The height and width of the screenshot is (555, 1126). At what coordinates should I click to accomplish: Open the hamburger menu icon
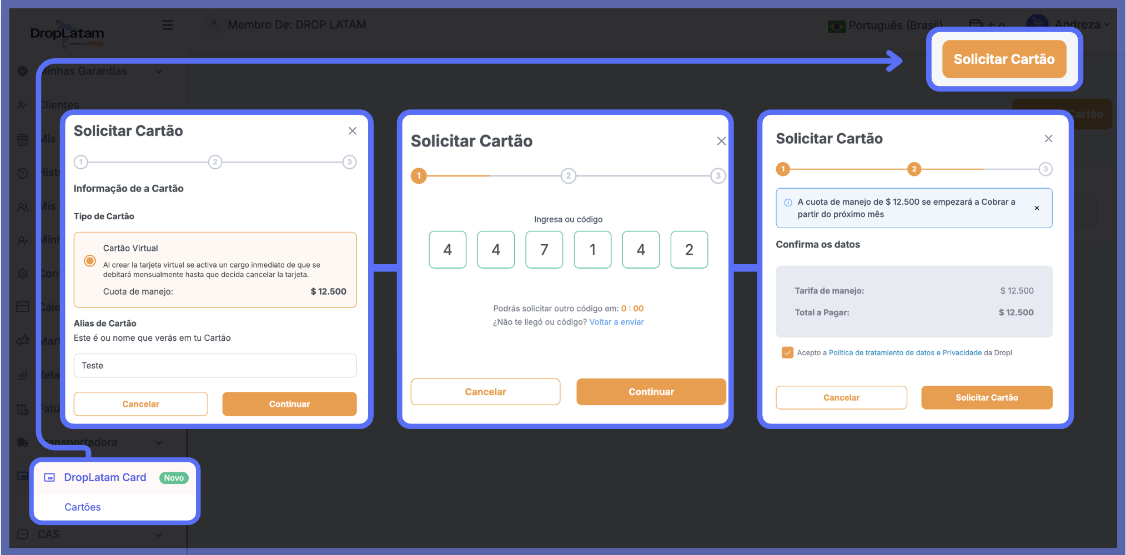167,25
